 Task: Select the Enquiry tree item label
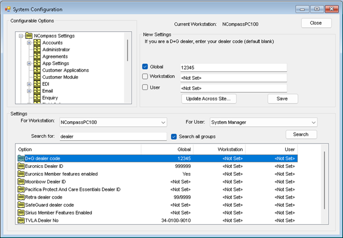pos(50,98)
